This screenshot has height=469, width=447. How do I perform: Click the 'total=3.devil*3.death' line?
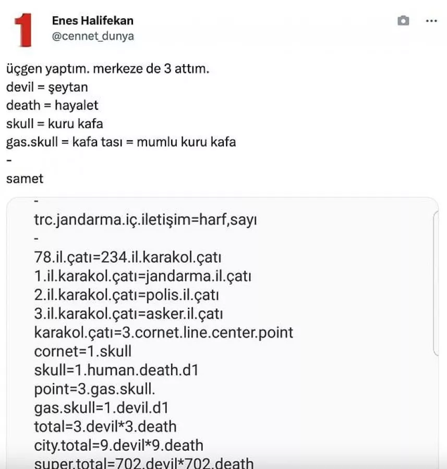pos(105,427)
